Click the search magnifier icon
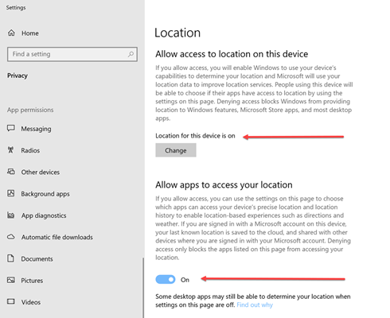Screen dimensions: 390x318 pos(131,54)
